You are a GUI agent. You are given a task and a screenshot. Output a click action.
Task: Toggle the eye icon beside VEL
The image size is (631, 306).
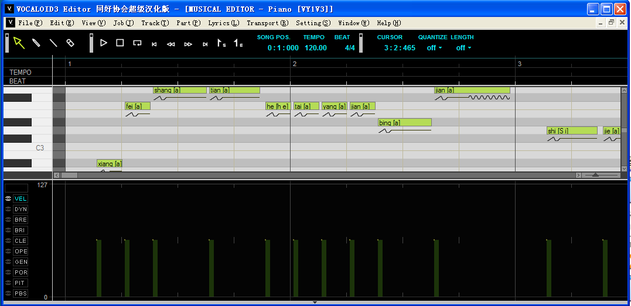click(x=8, y=199)
